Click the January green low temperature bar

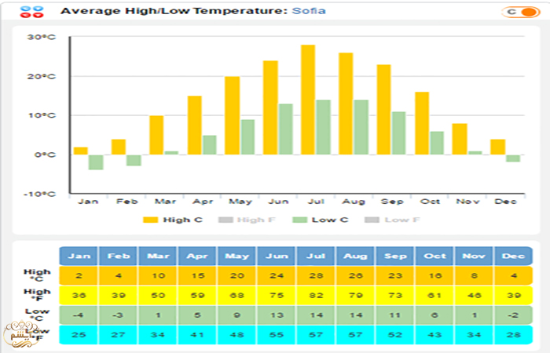click(x=96, y=162)
